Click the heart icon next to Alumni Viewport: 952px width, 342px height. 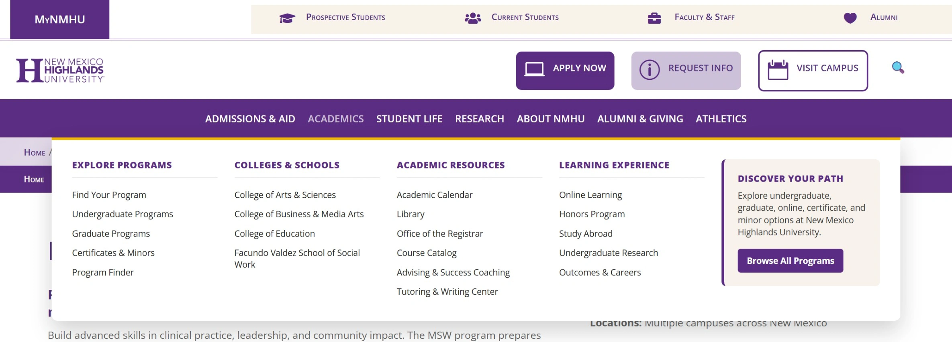point(850,18)
